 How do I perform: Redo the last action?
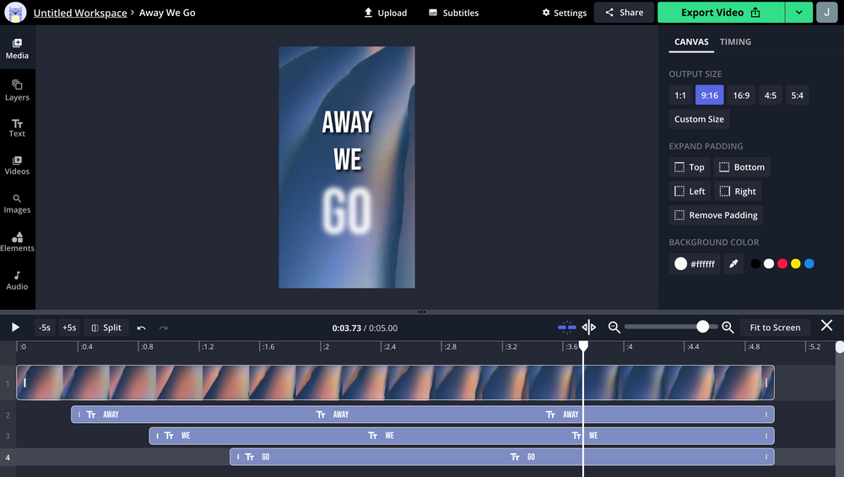(164, 328)
